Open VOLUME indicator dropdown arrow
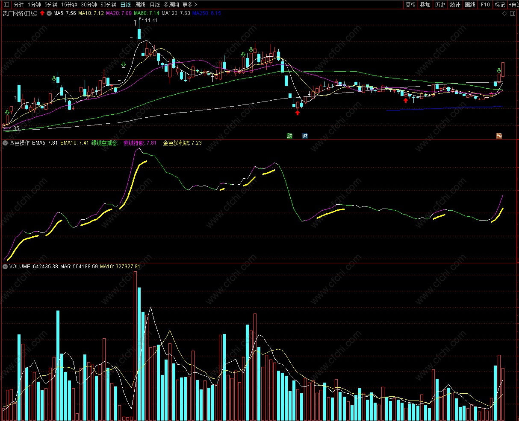519x421 pixels. click(5, 267)
